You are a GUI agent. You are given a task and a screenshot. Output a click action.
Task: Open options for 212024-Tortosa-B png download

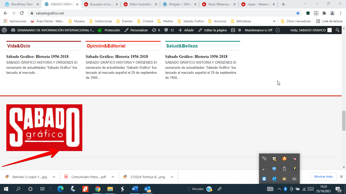pyautogui.click(x=172, y=177)
